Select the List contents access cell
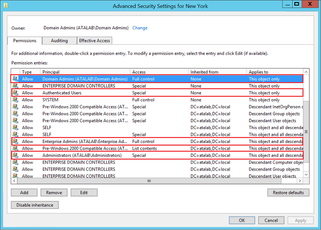Viewport: 321px width, 230px height. 145,148
